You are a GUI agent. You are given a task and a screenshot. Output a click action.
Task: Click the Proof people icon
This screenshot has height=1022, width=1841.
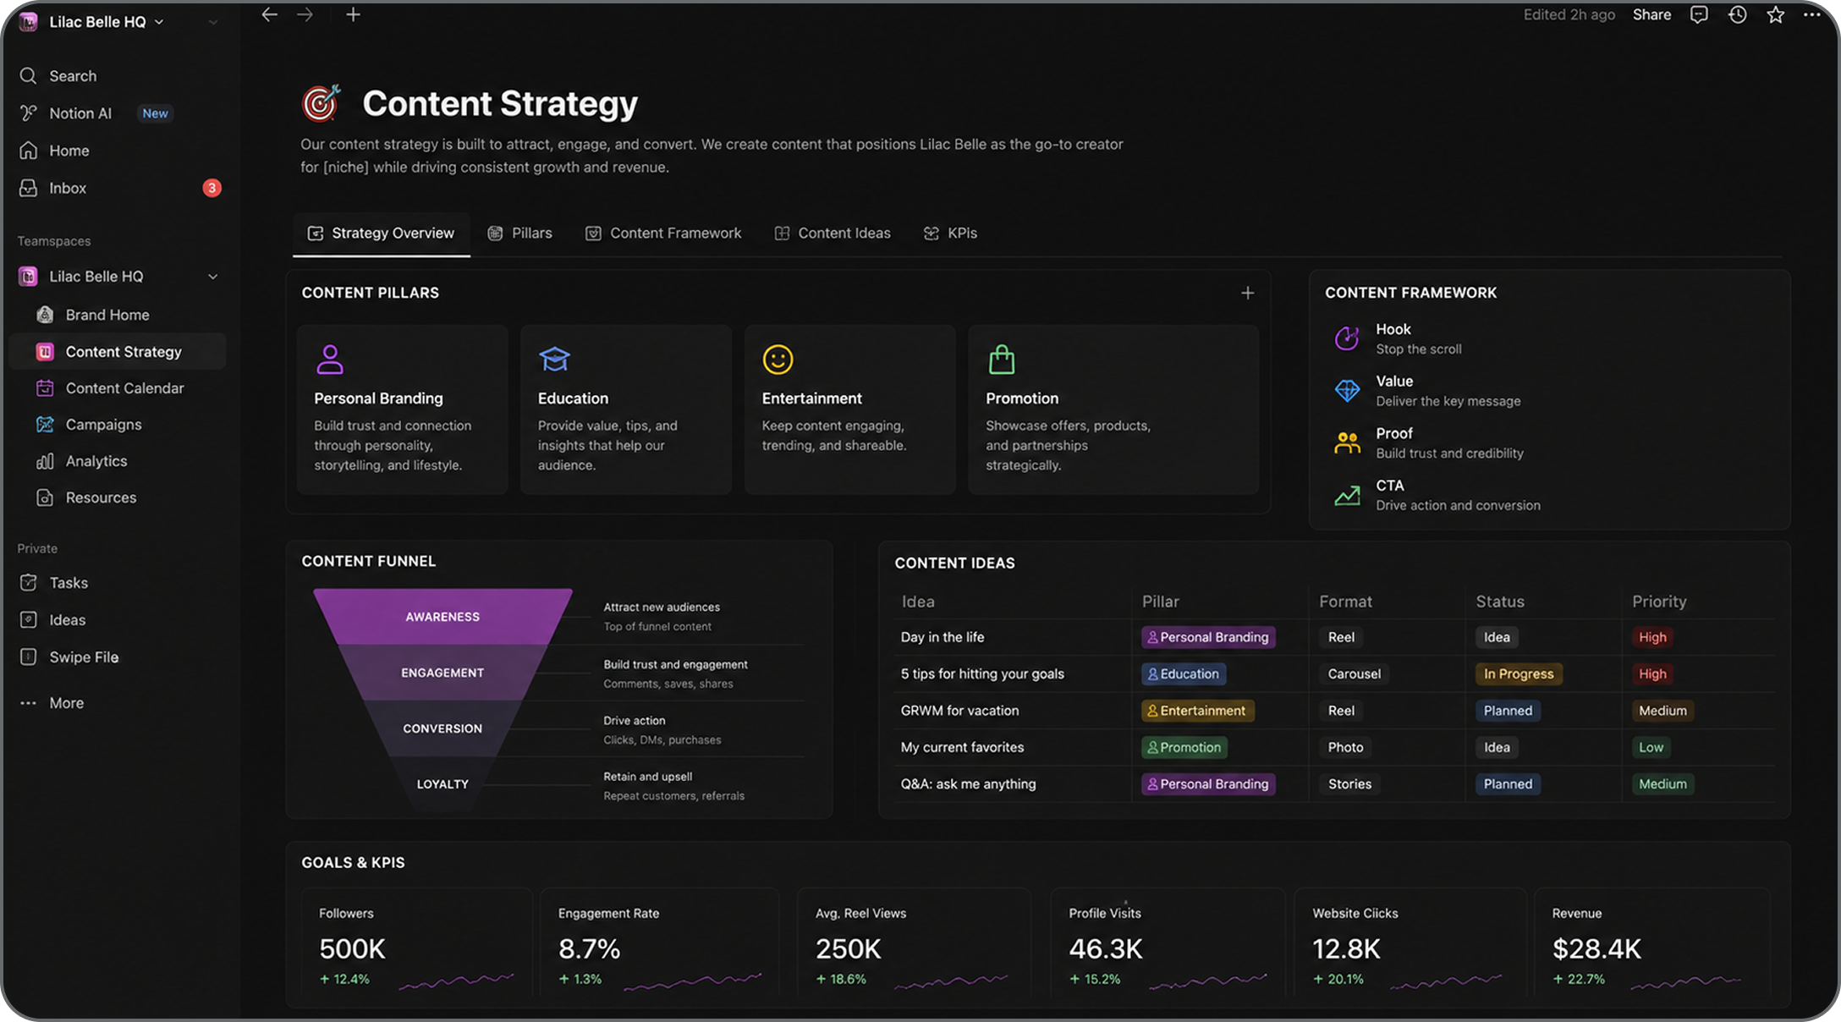point(1347,442)
